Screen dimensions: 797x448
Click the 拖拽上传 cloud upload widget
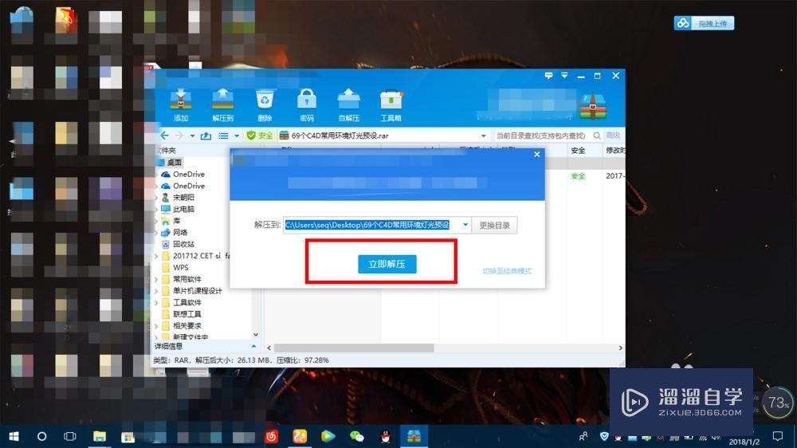click(704, 23)
